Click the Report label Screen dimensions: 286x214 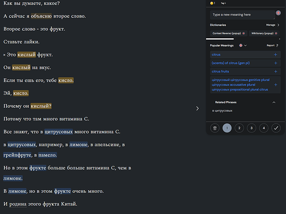coord(271,45)
